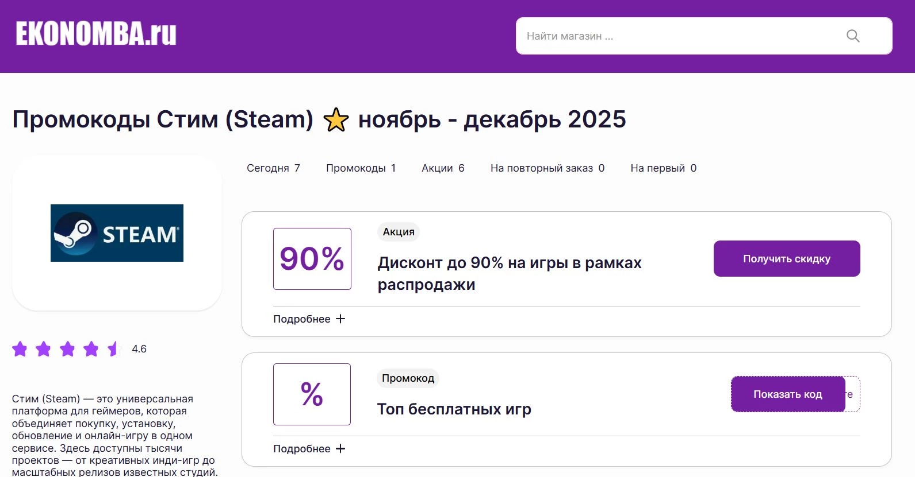This screenshot has width=915, height=477.
Task: Click the search magnifier icon
Action: [x=853, y=36]
